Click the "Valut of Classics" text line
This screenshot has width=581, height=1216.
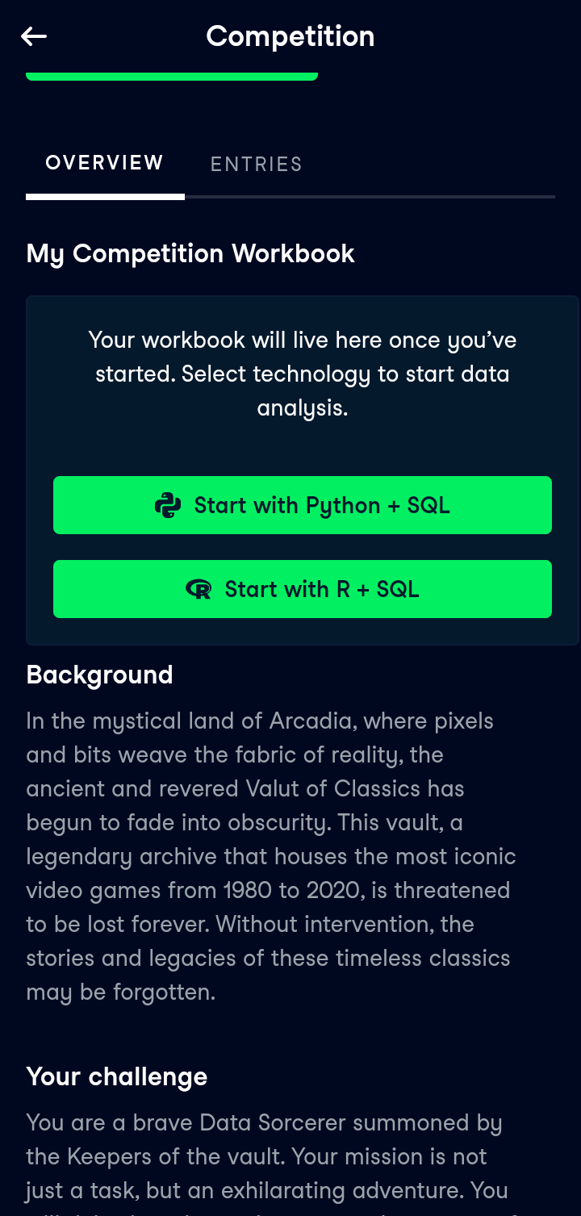point(245,788)
